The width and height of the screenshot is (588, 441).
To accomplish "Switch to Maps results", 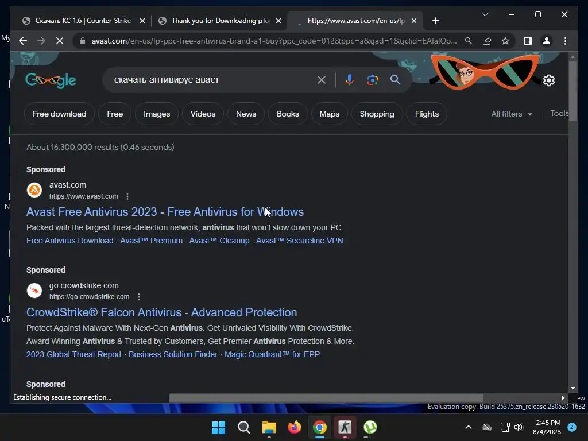I will [x=329, y=114].
